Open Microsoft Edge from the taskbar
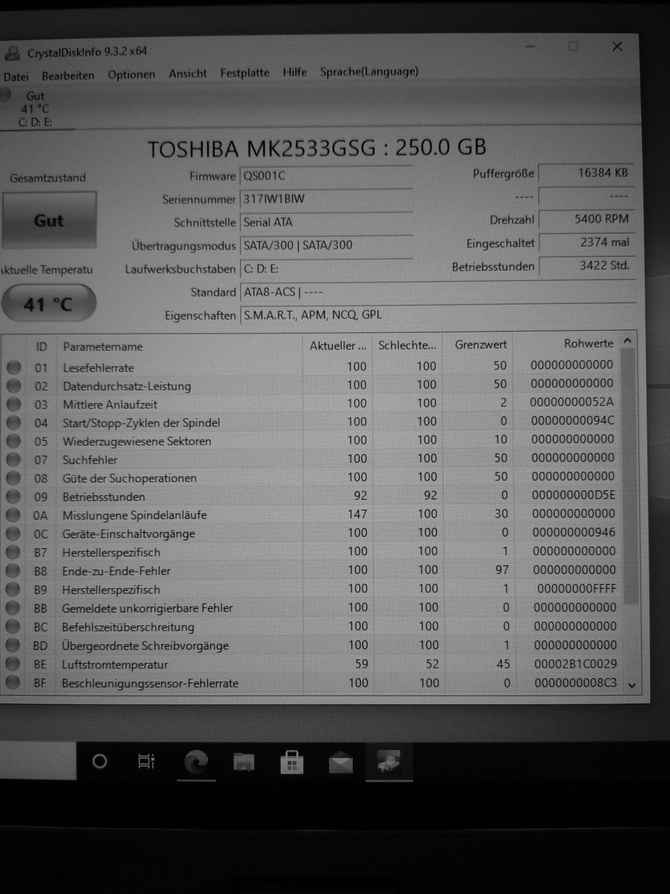670x894 pixels. point(196,762)
